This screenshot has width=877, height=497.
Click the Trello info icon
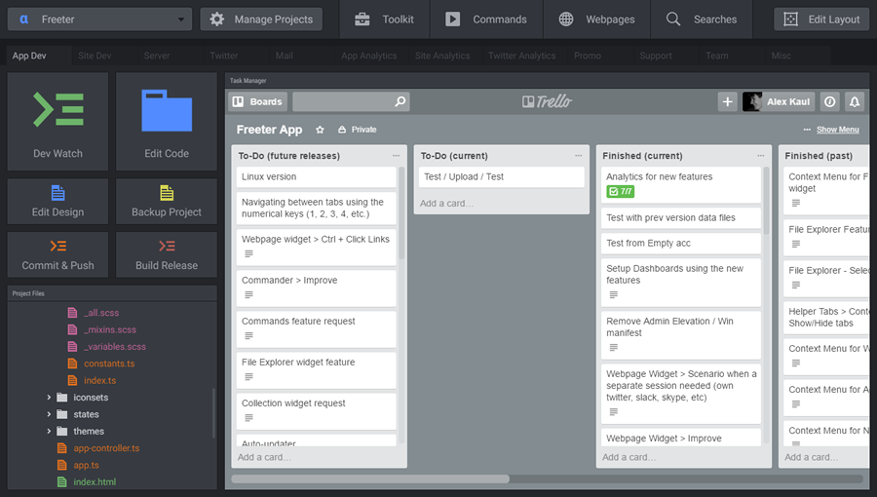coord(830,101)
